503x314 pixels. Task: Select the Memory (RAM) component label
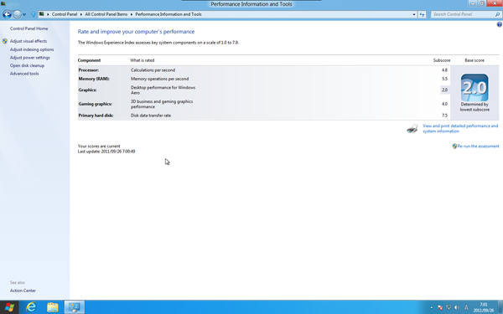point(94,79)
